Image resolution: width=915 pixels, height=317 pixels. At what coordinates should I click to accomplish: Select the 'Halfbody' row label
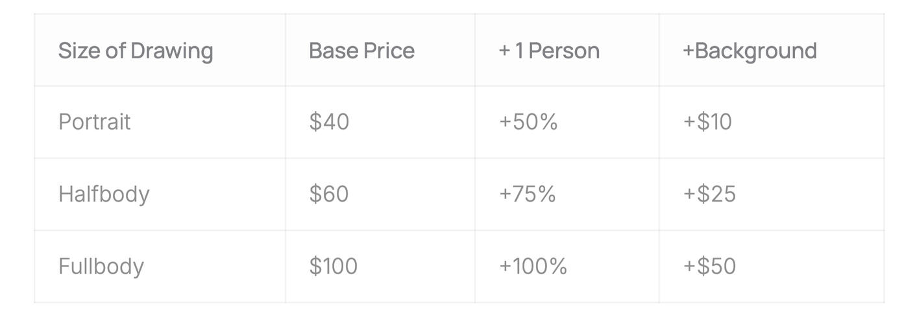(x=104, y=194)
